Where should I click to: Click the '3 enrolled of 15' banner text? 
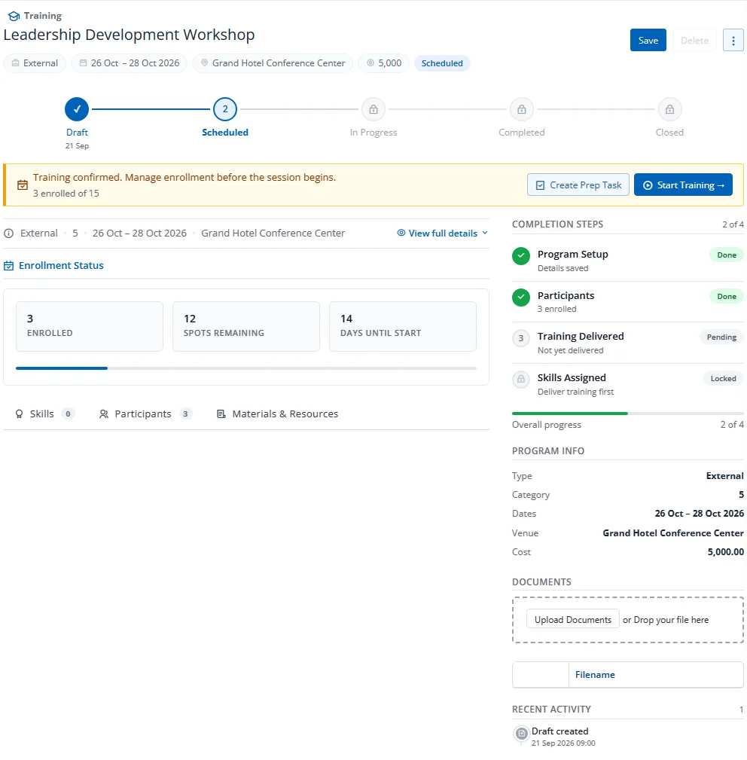(x=66, y=194)
